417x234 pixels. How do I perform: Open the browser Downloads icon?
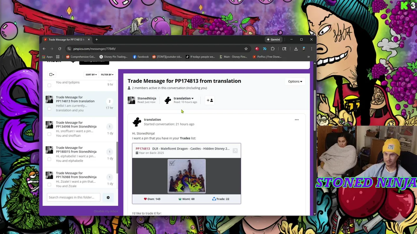296,49
